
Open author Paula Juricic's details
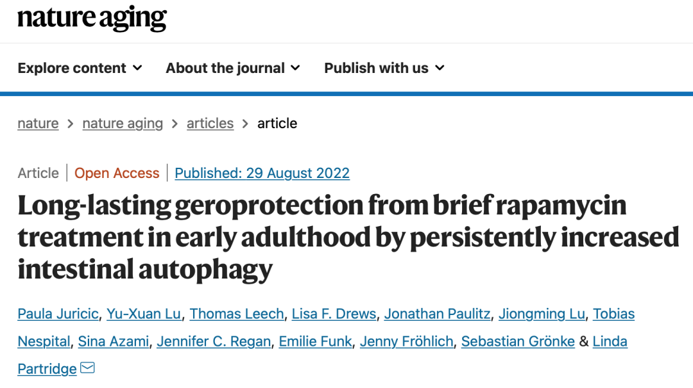[58, 314]
